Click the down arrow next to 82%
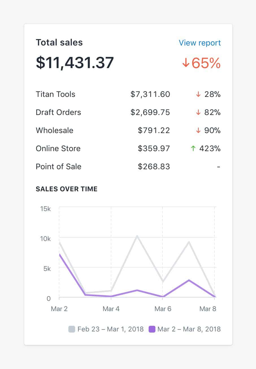Image resolution: width=256 pixels, height=369 pixels. tap(198, 112)
